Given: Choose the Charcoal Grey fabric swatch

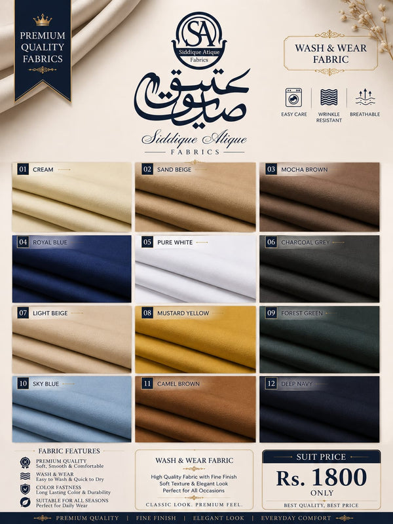Looking at the screenshot, I should point(320,269).
